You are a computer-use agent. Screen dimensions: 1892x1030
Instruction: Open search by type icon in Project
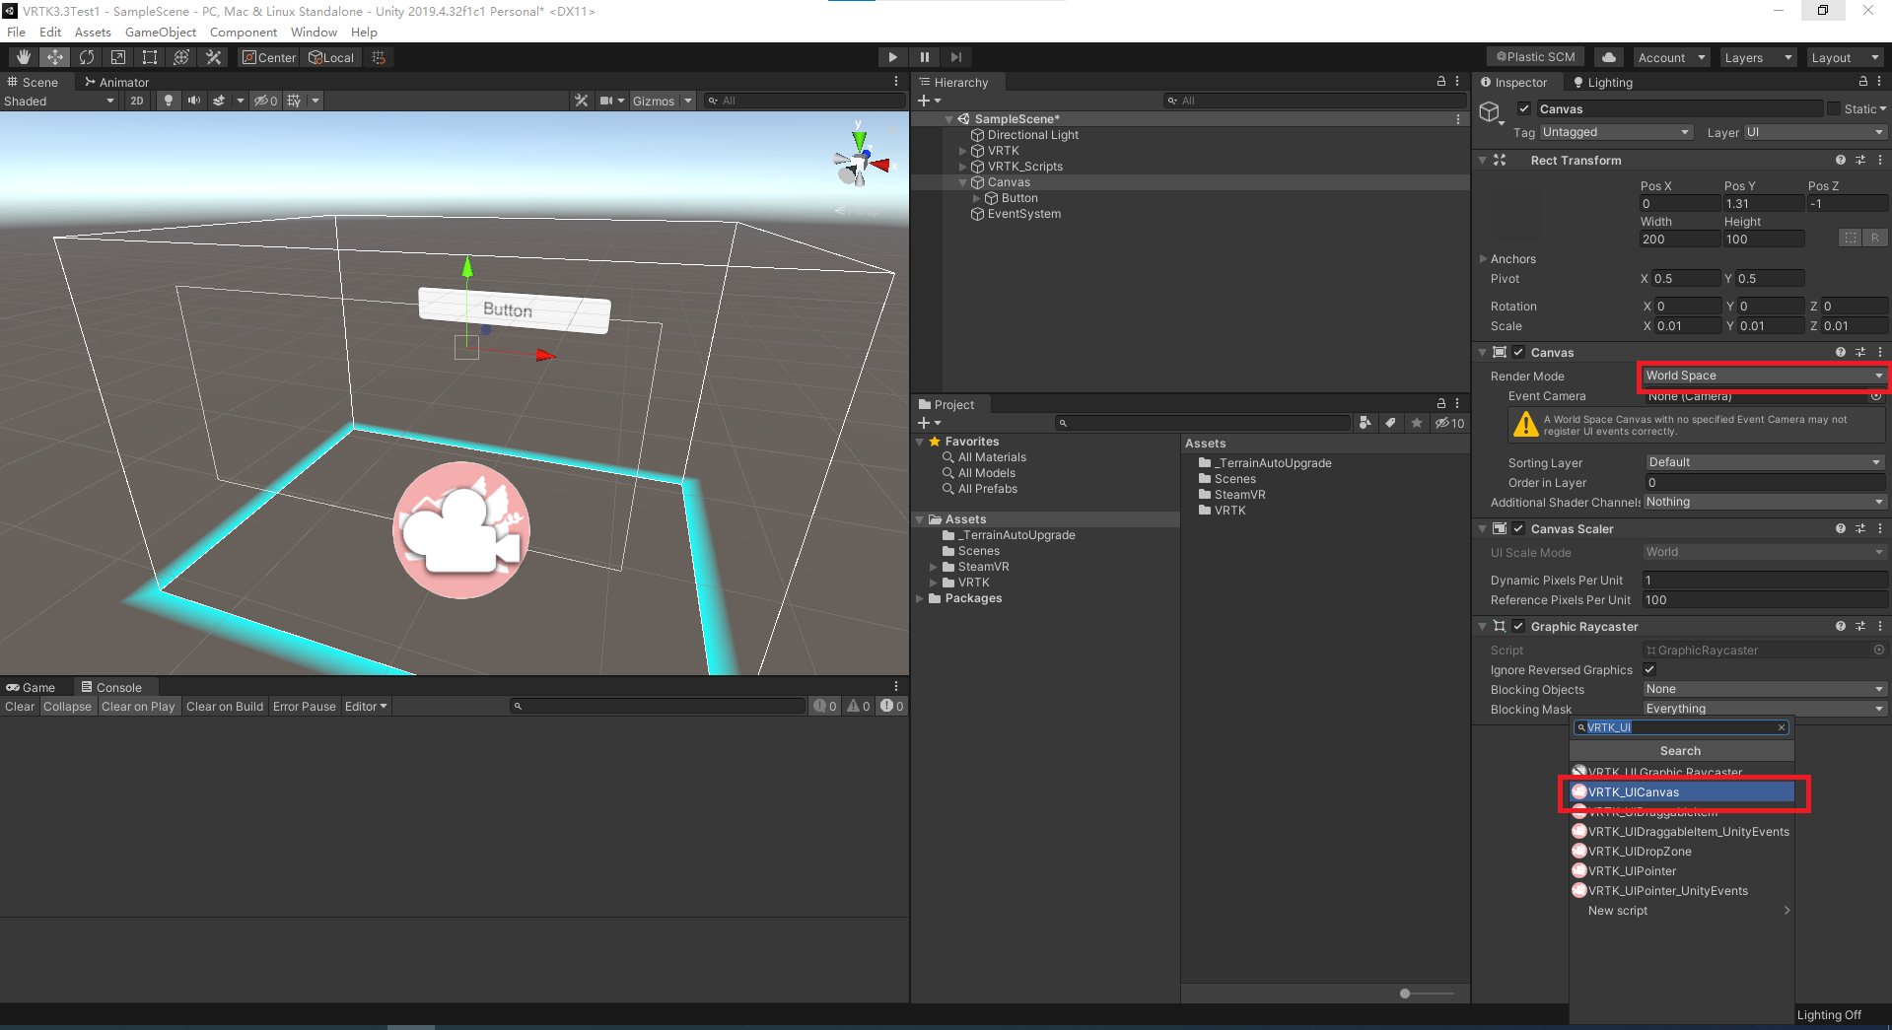click(1365, 423)
